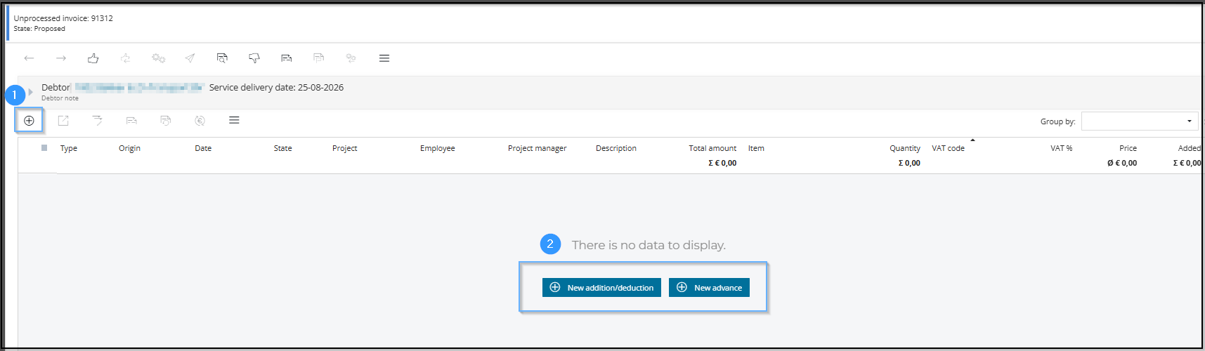The image size is (1205, 351).
Task: Click the greyed thumbs-swap icon in top toolbar
Action: point(125,58)
